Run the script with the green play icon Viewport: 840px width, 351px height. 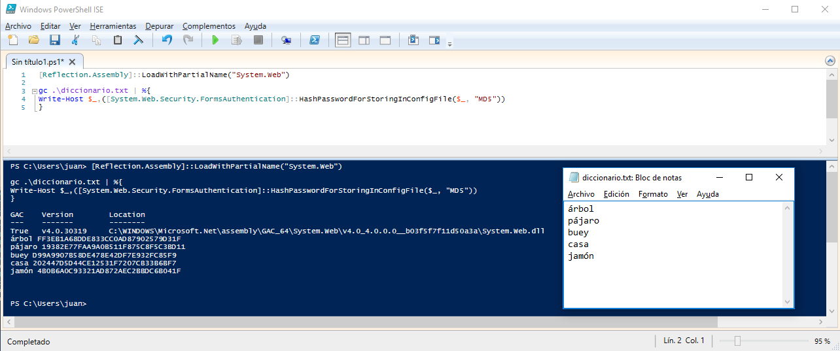point(216,40)
